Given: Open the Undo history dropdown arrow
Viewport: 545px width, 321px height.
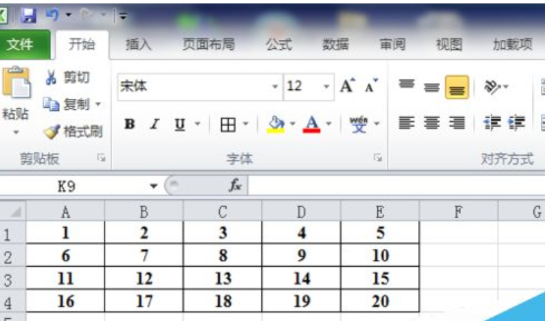Looking at the screenshot, I should pyautogui.click(x=69, y=15).
